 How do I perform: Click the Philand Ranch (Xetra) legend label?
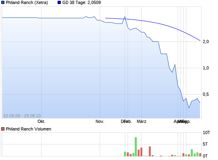click(x=27, y=2)
